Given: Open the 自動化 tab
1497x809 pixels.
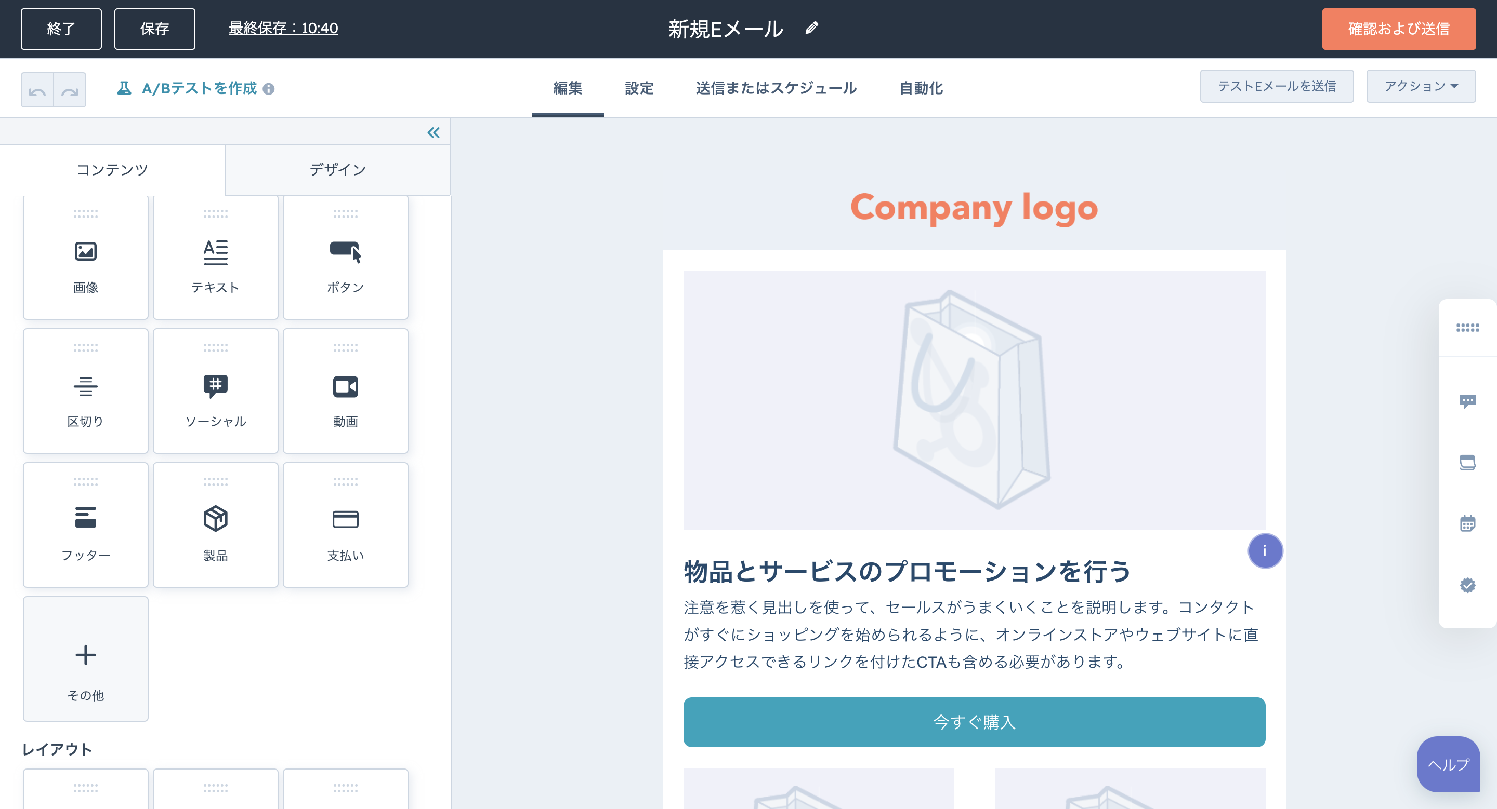Looking at the screenshot, I should coord(921,88).
